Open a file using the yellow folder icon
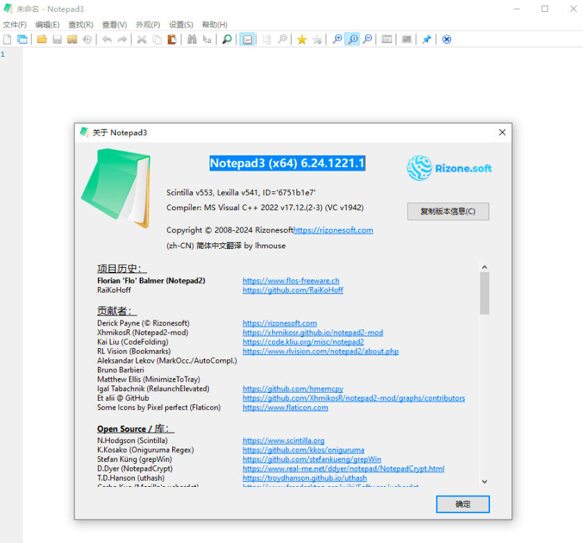Viewport: 583px width, 543px height. 42,40
